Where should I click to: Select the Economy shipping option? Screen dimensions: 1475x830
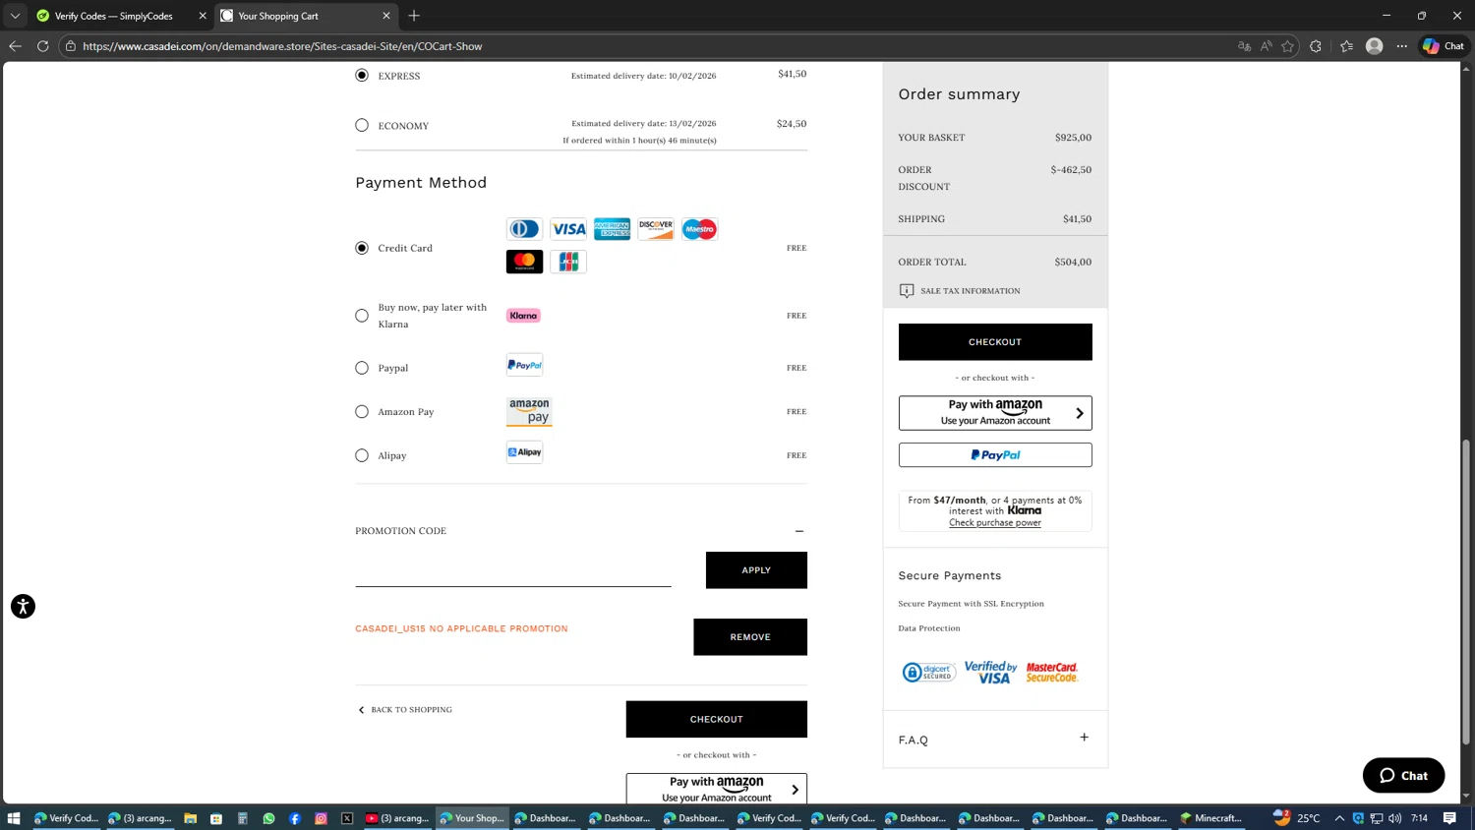click(362, 126)
